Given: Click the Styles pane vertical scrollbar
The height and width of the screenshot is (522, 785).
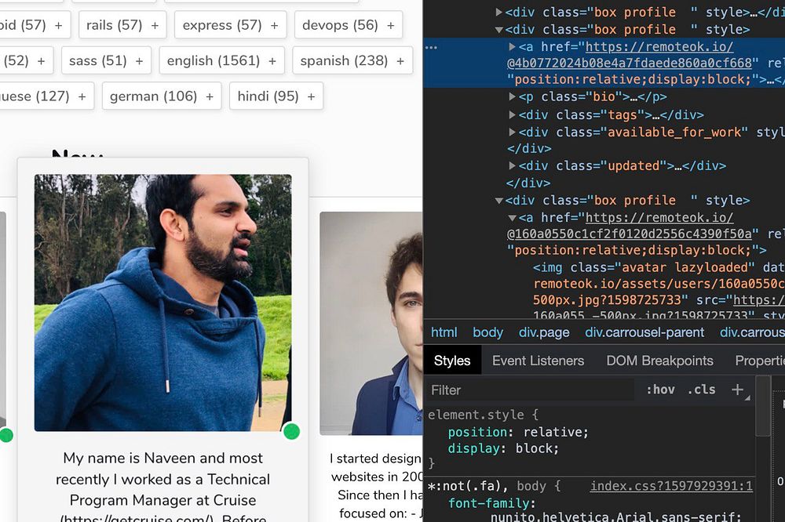Looking at the screenshot, I should 763,408.
